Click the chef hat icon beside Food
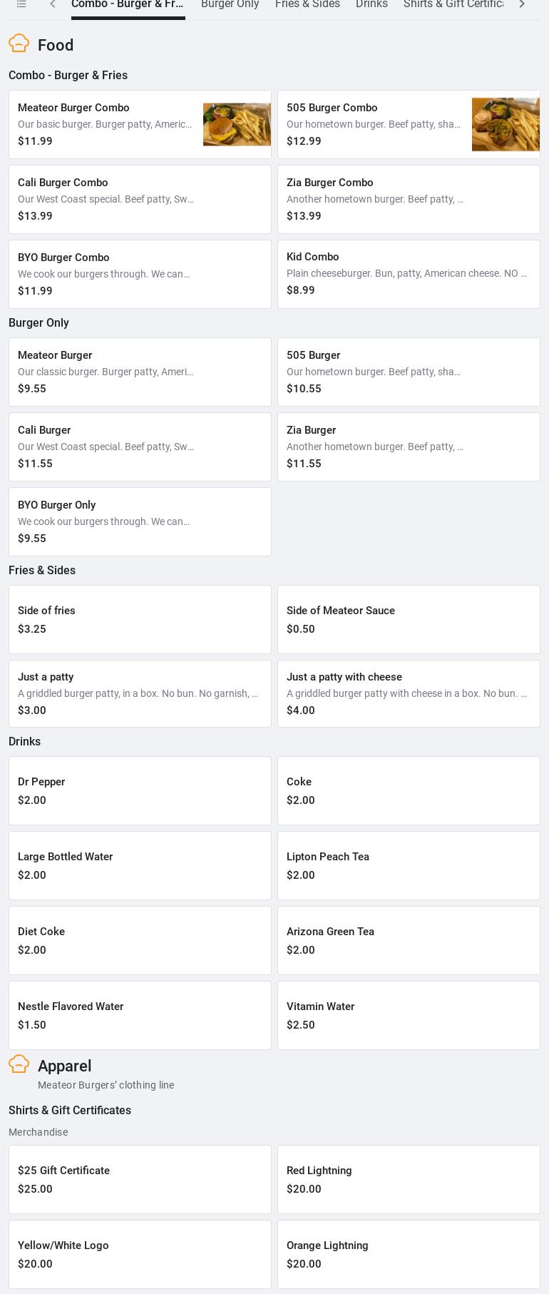 pos(19,44)
